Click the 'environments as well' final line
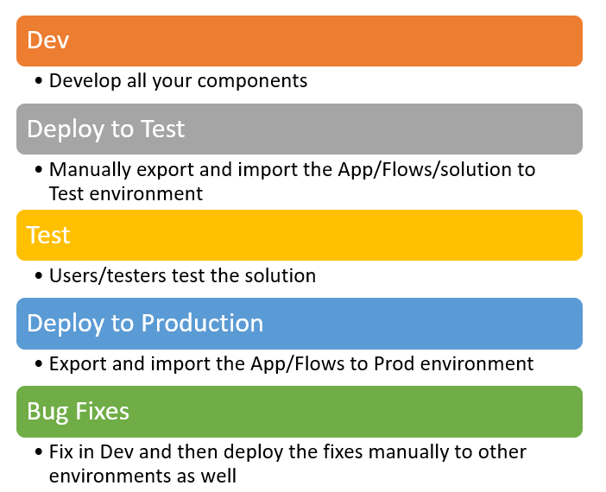 point(142,476)
